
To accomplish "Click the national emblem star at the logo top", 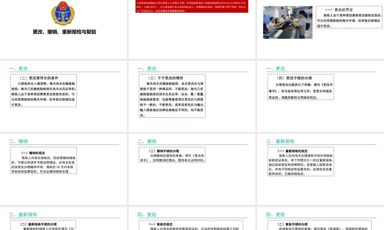I will 63,5.
